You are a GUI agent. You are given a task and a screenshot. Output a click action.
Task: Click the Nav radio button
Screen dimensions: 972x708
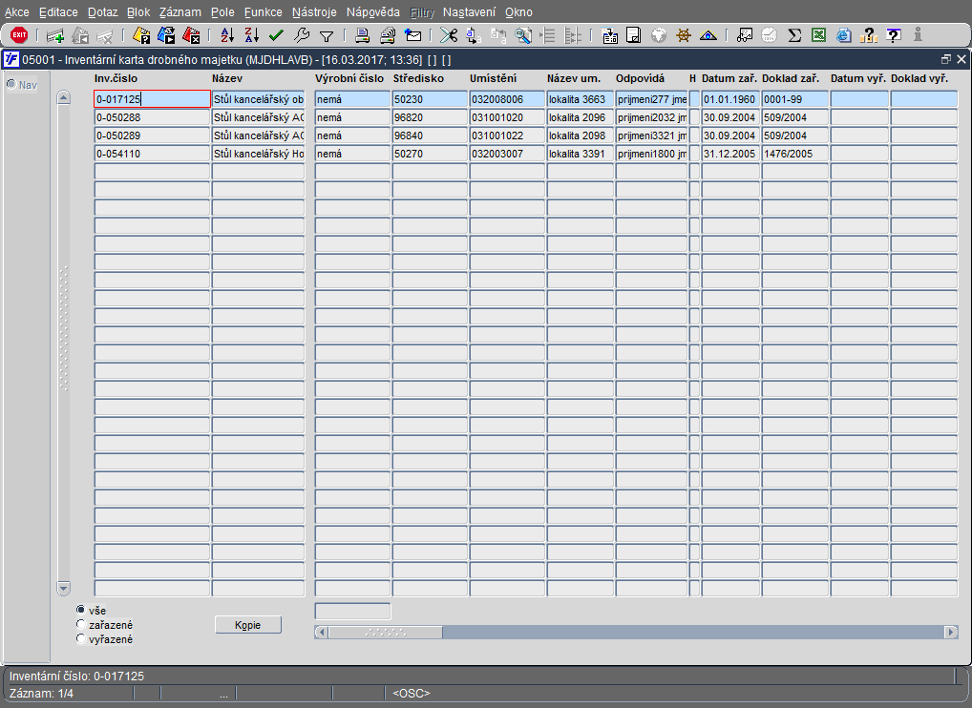[x=11, y=84]
